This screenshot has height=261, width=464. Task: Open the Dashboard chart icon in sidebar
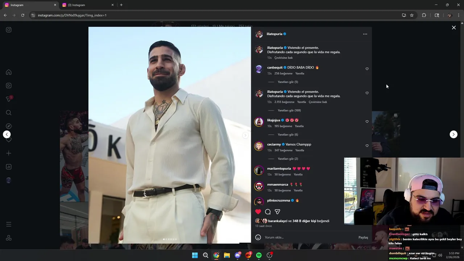click(9, 167)
